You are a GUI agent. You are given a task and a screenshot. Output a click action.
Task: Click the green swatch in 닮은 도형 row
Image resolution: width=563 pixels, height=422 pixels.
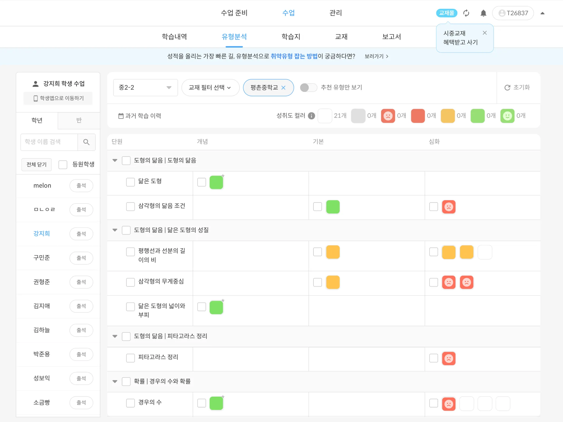click(216, 182)
